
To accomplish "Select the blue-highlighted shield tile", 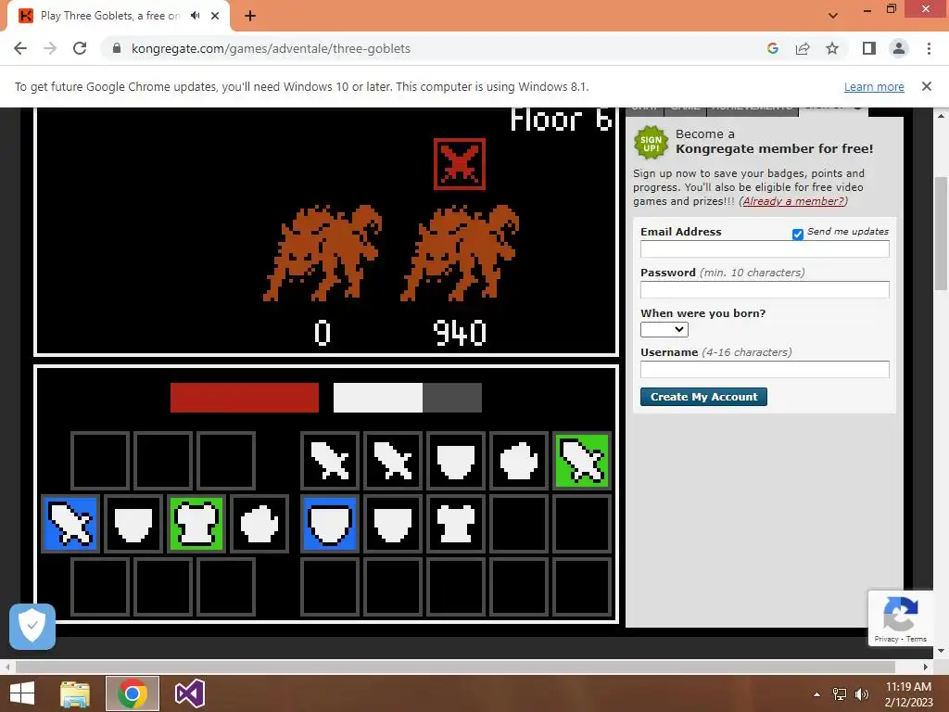I will click(330, 524).
